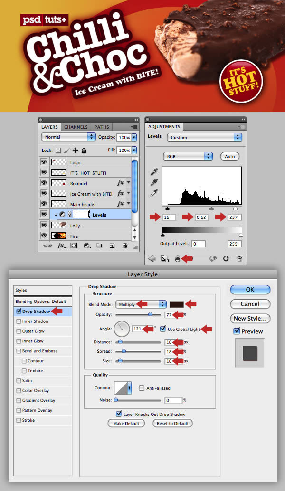285x491 pixels.
Task: Hide the Logo layer
Action: pos(44,162)
